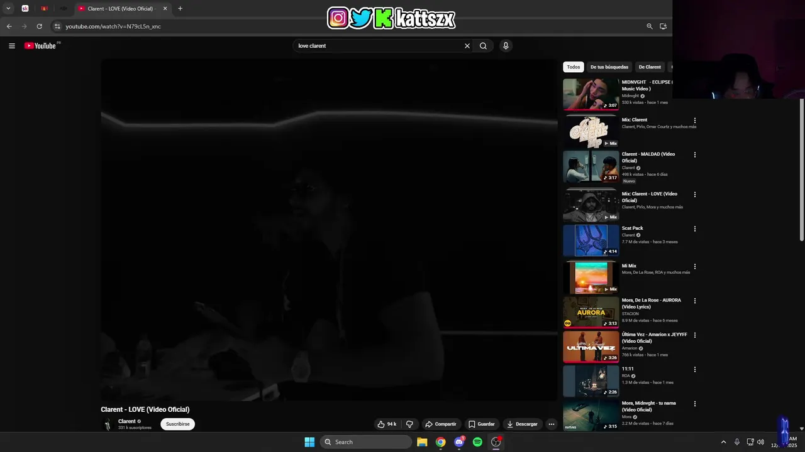Screen dimensions: 805x452
Task: Start voice search with the microphone icon
Action: pyautogui.click(x=506, y=46)
